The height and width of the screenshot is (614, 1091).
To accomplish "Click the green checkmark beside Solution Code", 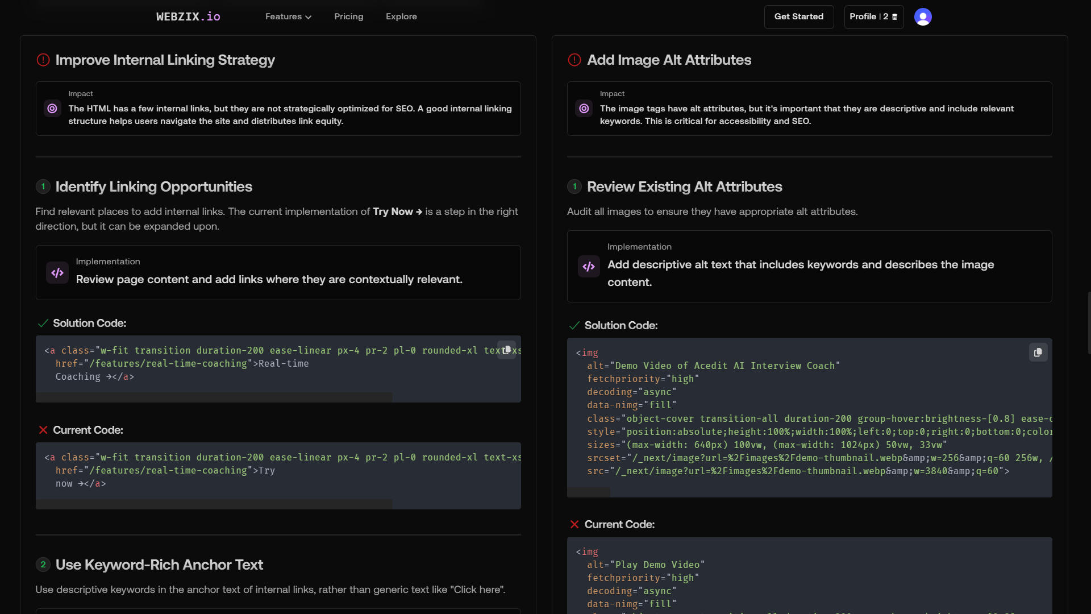I will click(x=43, y=323).
